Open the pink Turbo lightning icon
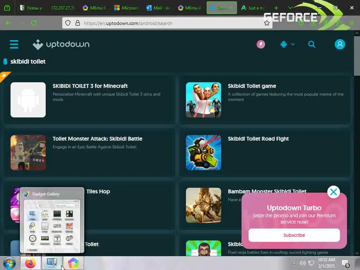Viewport: 360px width, 270px height. (x=261, y=44)
